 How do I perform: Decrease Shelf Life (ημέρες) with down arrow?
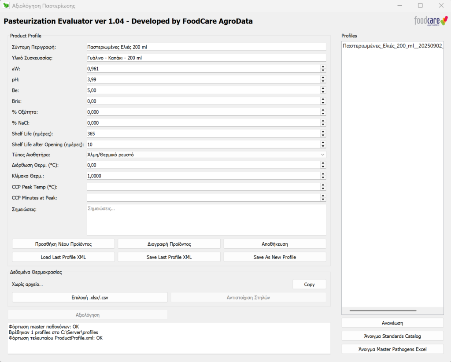323,136
